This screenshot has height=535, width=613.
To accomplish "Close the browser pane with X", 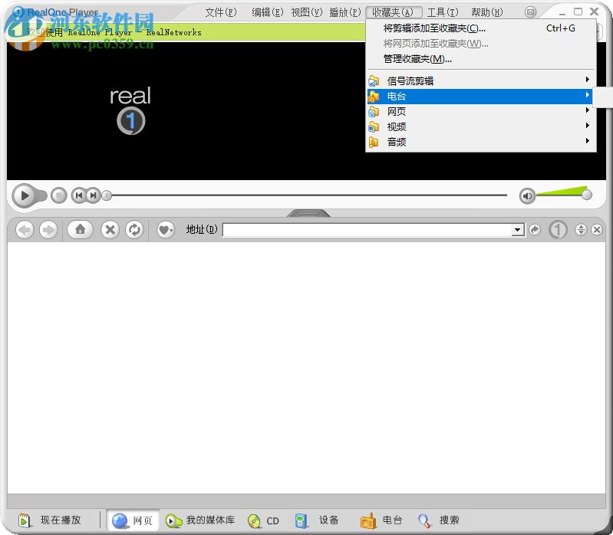I will (597, 230).
